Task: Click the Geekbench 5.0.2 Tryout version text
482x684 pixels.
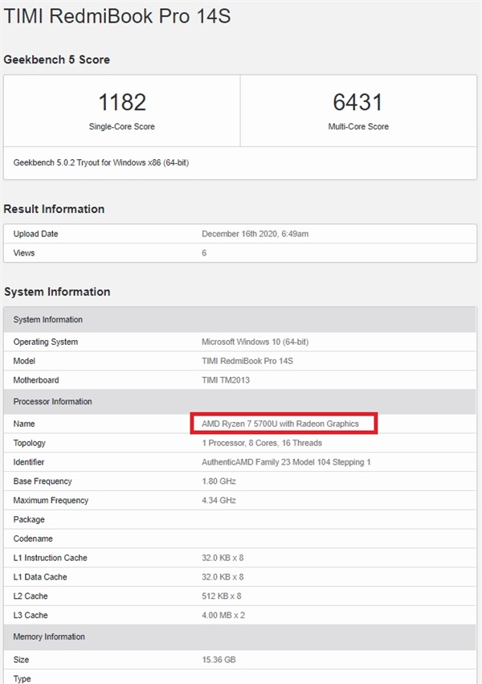Action: coord(101,162)
